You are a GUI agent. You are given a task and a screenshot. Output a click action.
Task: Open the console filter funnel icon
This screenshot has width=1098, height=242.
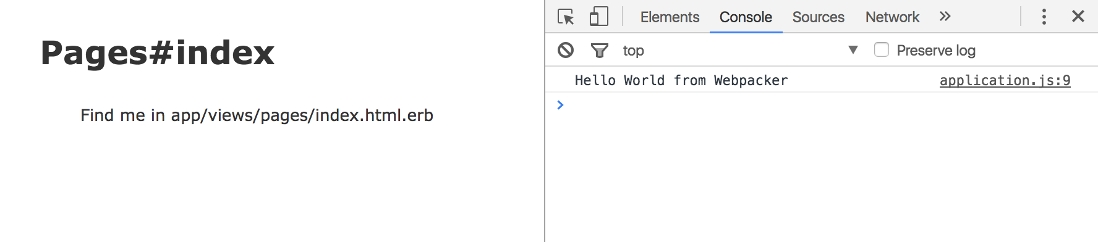[x=599, y=50]
